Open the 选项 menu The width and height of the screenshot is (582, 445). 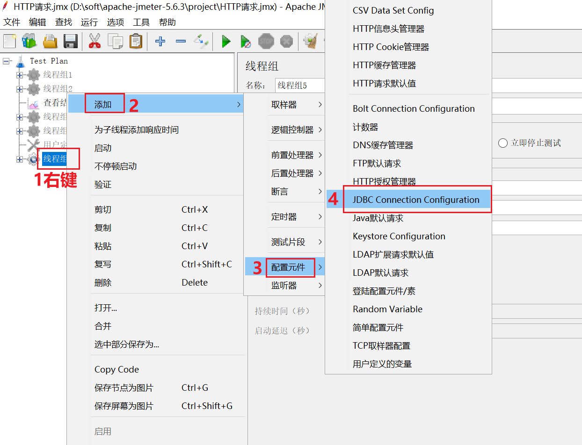point(115,22)
